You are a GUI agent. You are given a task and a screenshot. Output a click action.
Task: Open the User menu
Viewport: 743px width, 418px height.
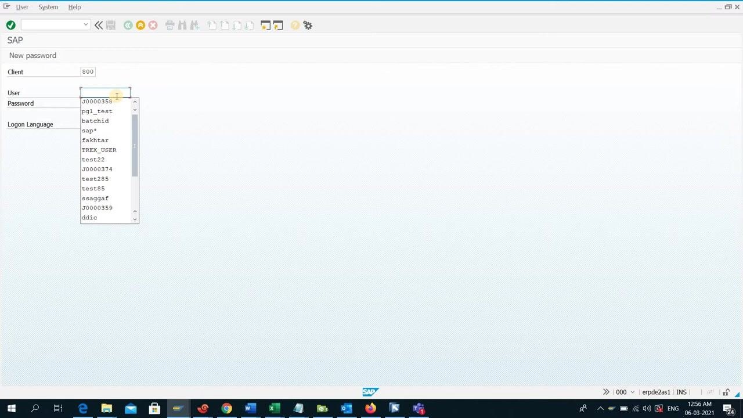(22, 7)
